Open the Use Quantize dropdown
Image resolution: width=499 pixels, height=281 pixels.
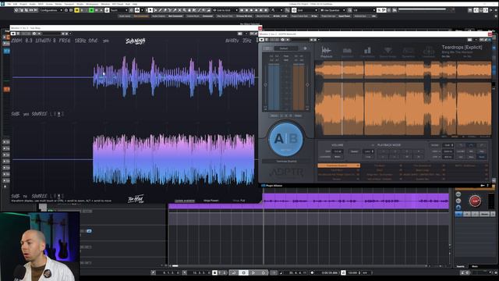tap(333, 10)
